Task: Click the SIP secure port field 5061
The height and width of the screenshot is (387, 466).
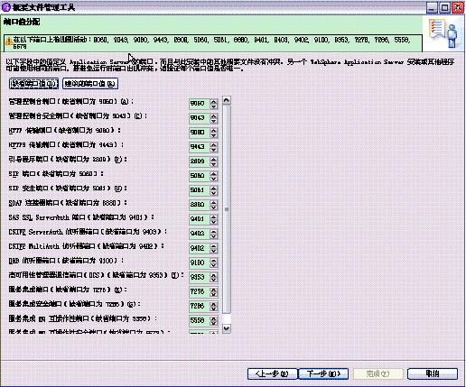Action: 199,190
